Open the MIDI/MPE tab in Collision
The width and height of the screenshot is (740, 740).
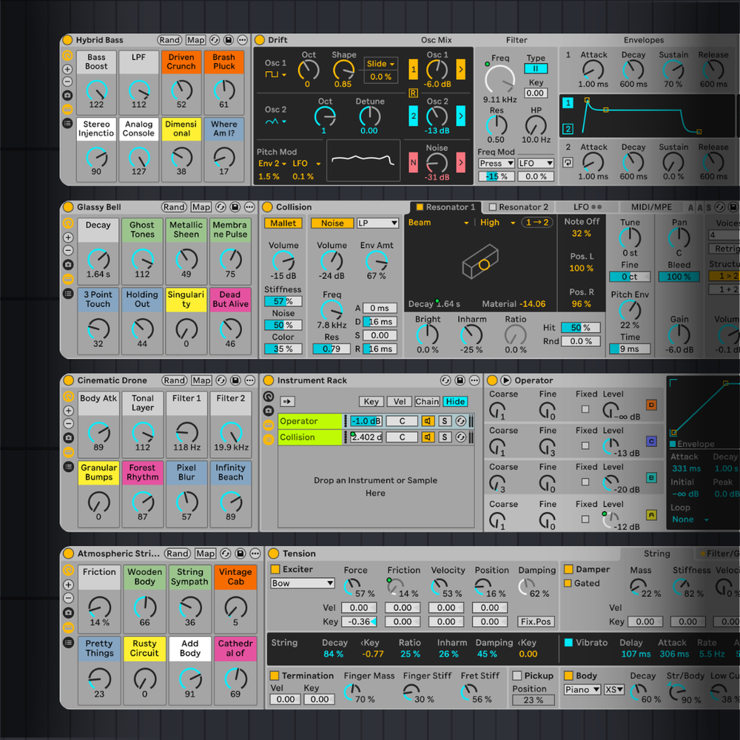pos(650,207)
